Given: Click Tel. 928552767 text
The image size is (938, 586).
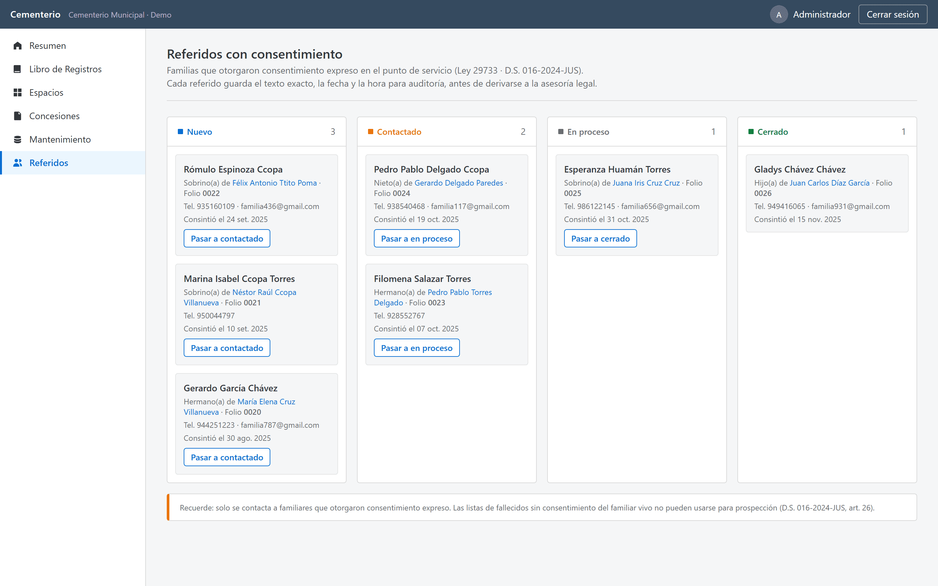Looking at the screenshot, I should [399, 315].
